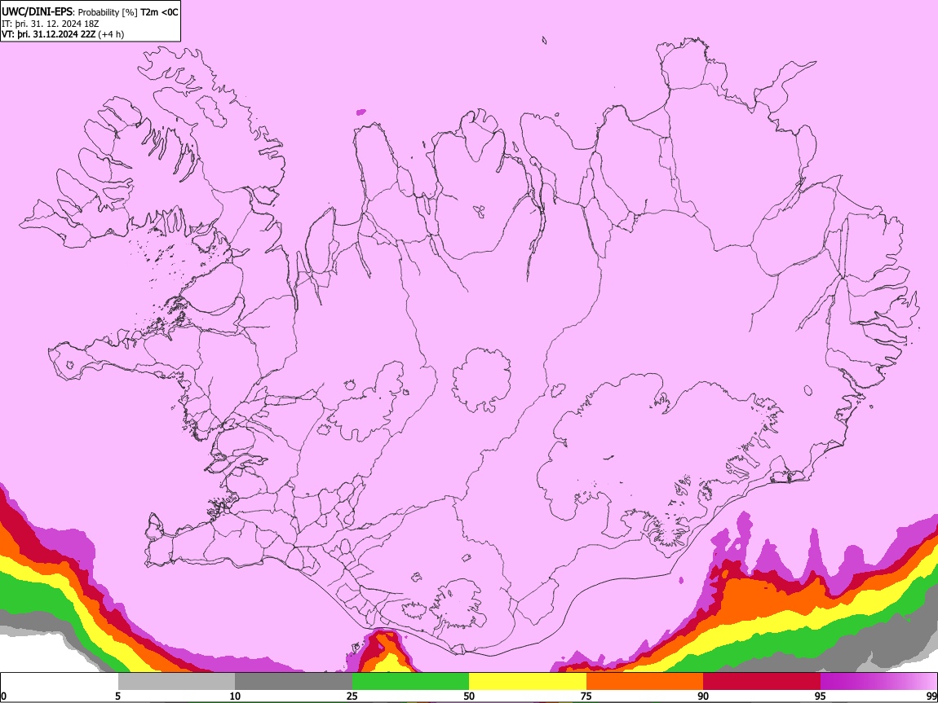The image size is (938, 703).
Task: Click the legend value 50
Action: tap(469, 696)
